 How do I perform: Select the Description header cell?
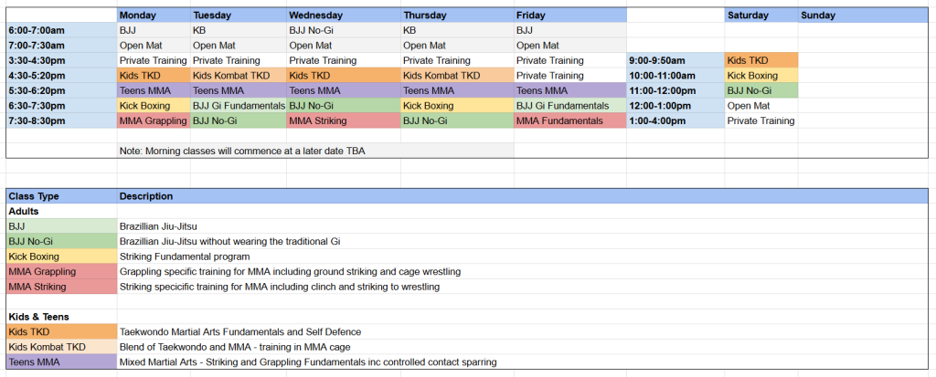tap(146, 196)
